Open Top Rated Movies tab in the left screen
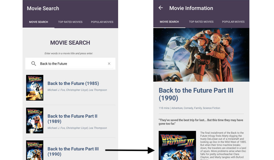The image size is (274, 160). click(x=70, y=22)
